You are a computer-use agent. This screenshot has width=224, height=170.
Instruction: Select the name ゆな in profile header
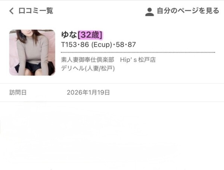pyautogui.click(x=69, y=35)
